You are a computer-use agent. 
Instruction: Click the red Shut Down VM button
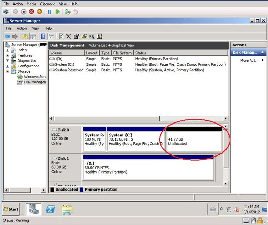click(31, 12)
